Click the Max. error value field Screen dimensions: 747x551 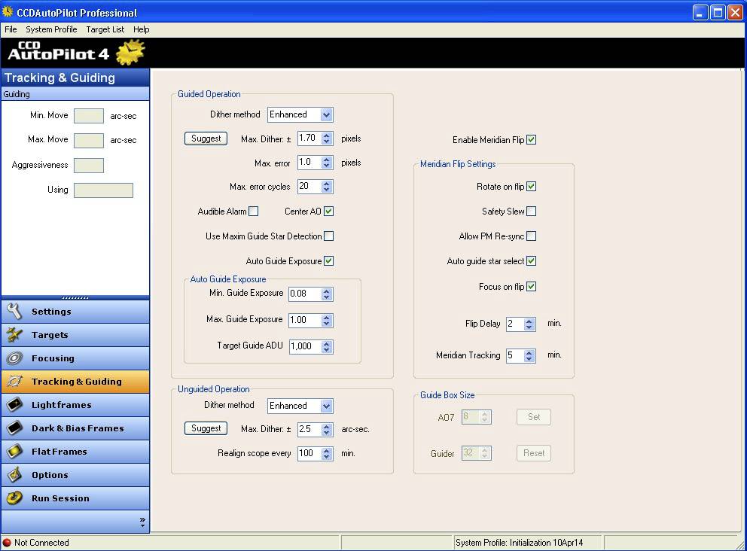309,162
